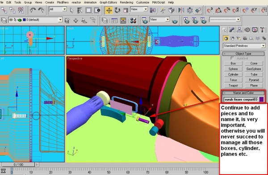Enable the AutoGrid checkbox
The width and height of the screenshot is (268, 175).
pos(232,58)
